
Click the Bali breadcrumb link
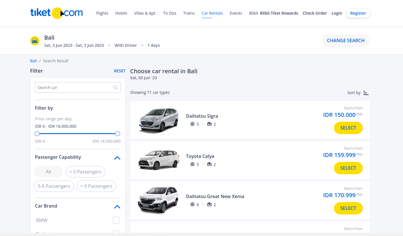(x=34, y=61)
